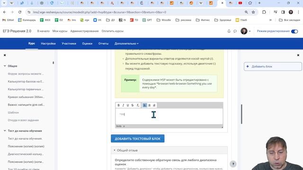
Task: Switch to the Отчеты tab
Action: tap(103, 43)
